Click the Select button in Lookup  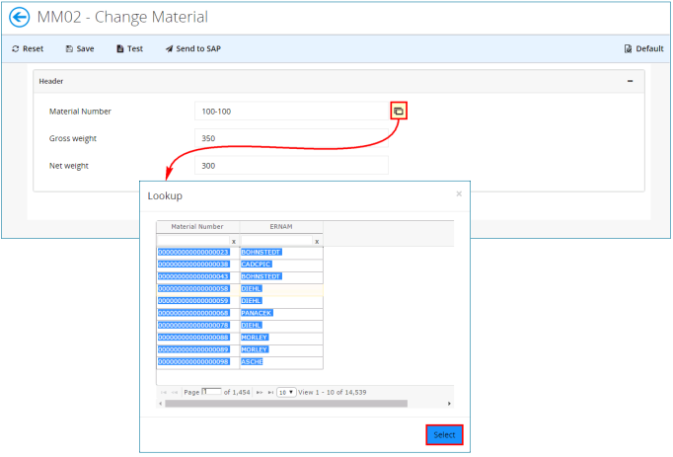(444, 435)
